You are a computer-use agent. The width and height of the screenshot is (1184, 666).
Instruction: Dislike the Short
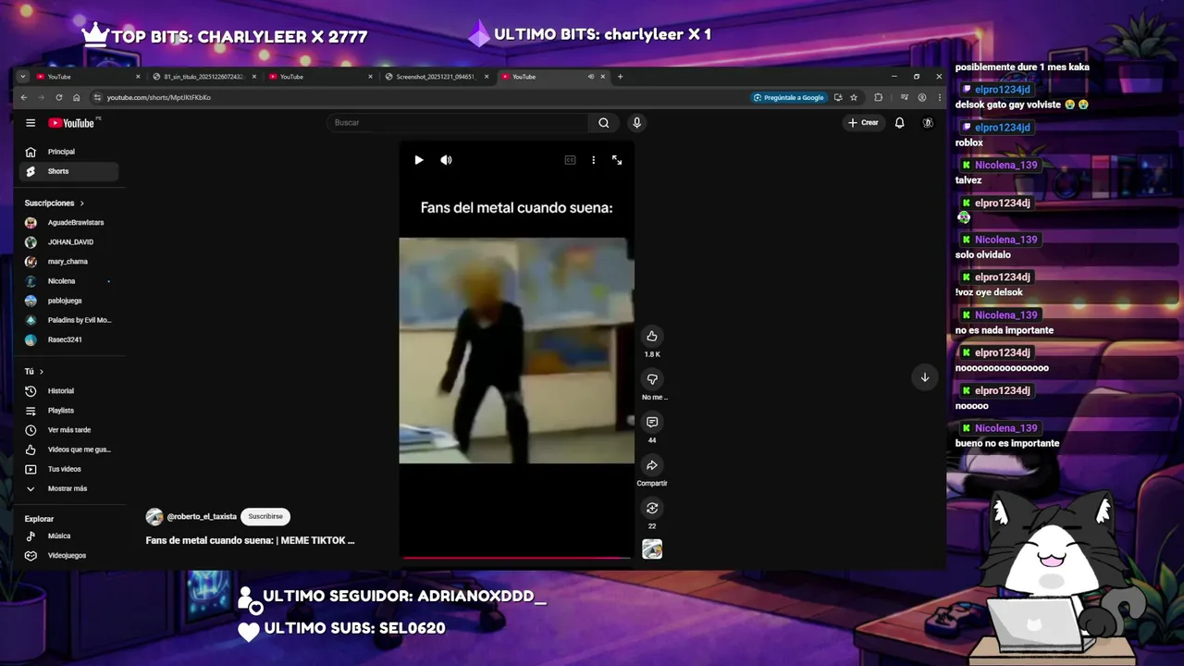coord(652,379)
